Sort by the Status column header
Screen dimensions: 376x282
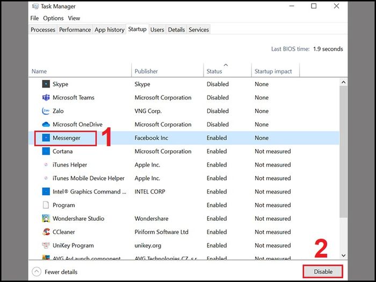click(x=227, y=71)
